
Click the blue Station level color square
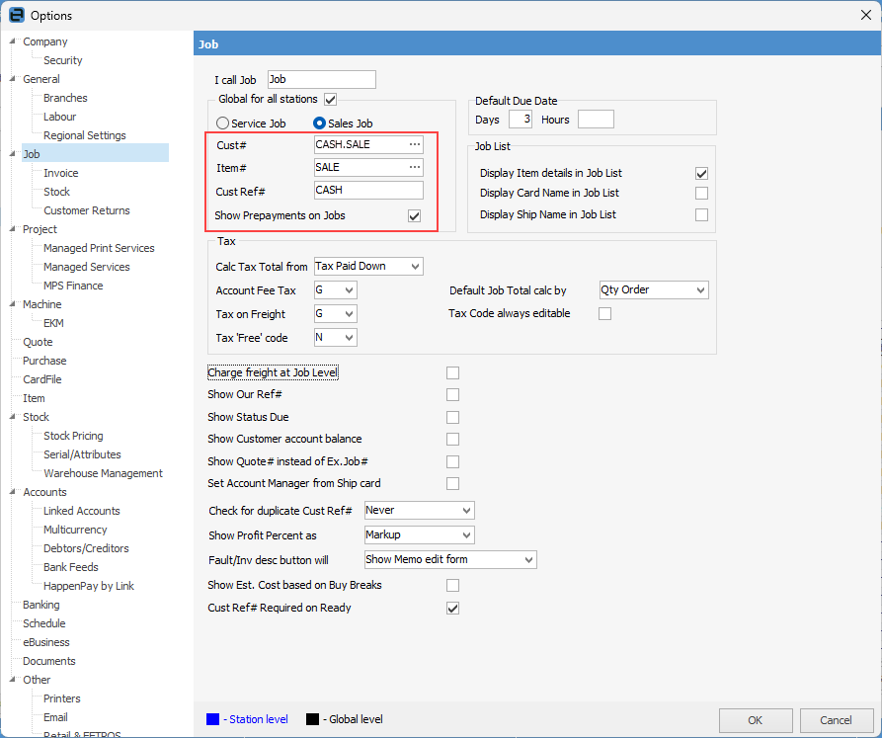[213, 719]
